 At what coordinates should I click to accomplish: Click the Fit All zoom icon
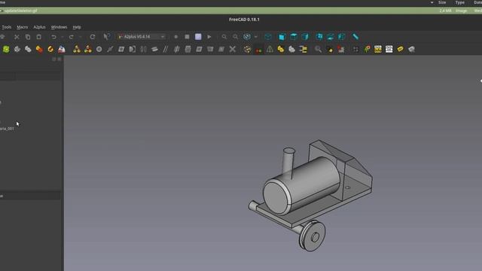[224, 37]
